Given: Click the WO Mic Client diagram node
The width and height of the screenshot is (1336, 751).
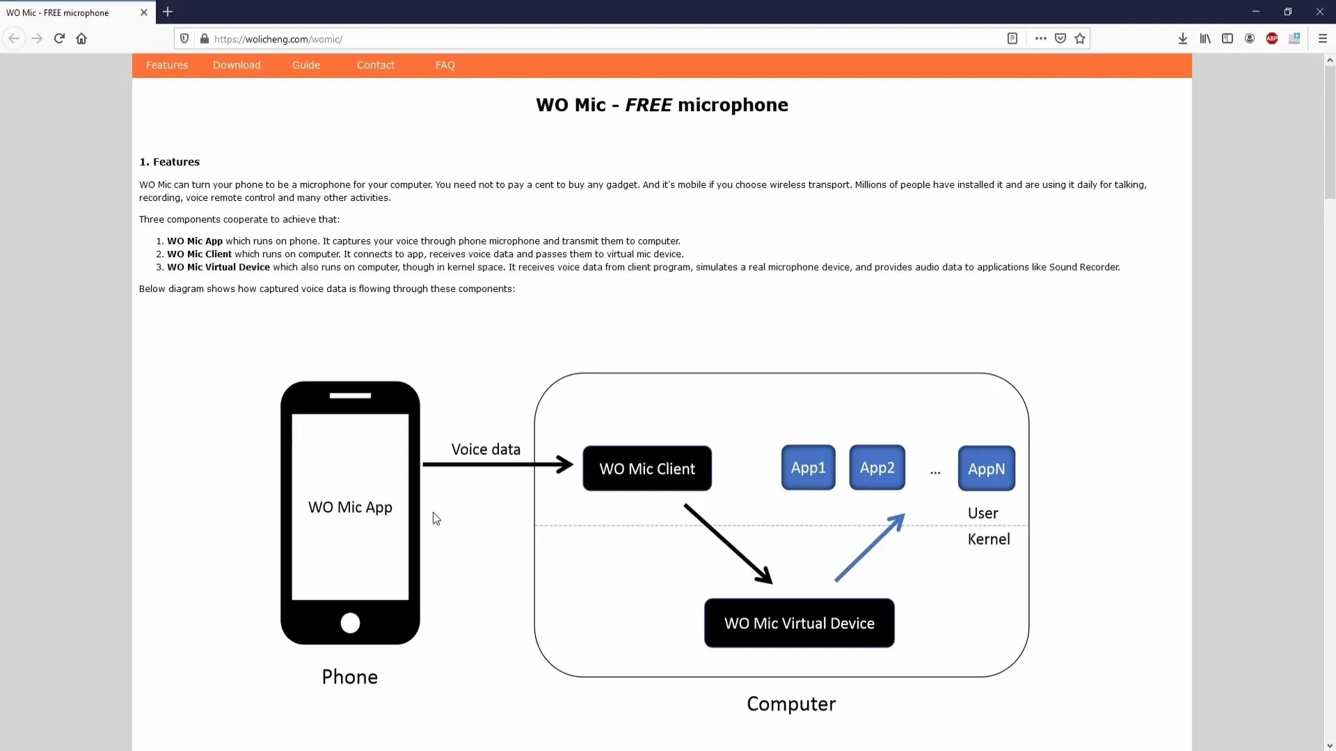Looking at the screenshot, I should [647, 468].
